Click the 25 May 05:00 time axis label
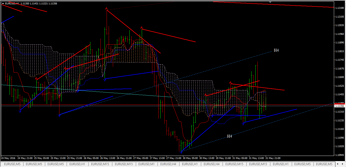Image resolution: width=346 pixels, height=167 pixels. point(41,158)
